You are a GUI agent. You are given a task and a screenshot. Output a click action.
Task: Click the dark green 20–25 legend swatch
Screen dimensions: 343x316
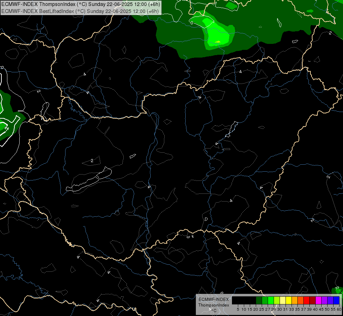tap(259, 301)
